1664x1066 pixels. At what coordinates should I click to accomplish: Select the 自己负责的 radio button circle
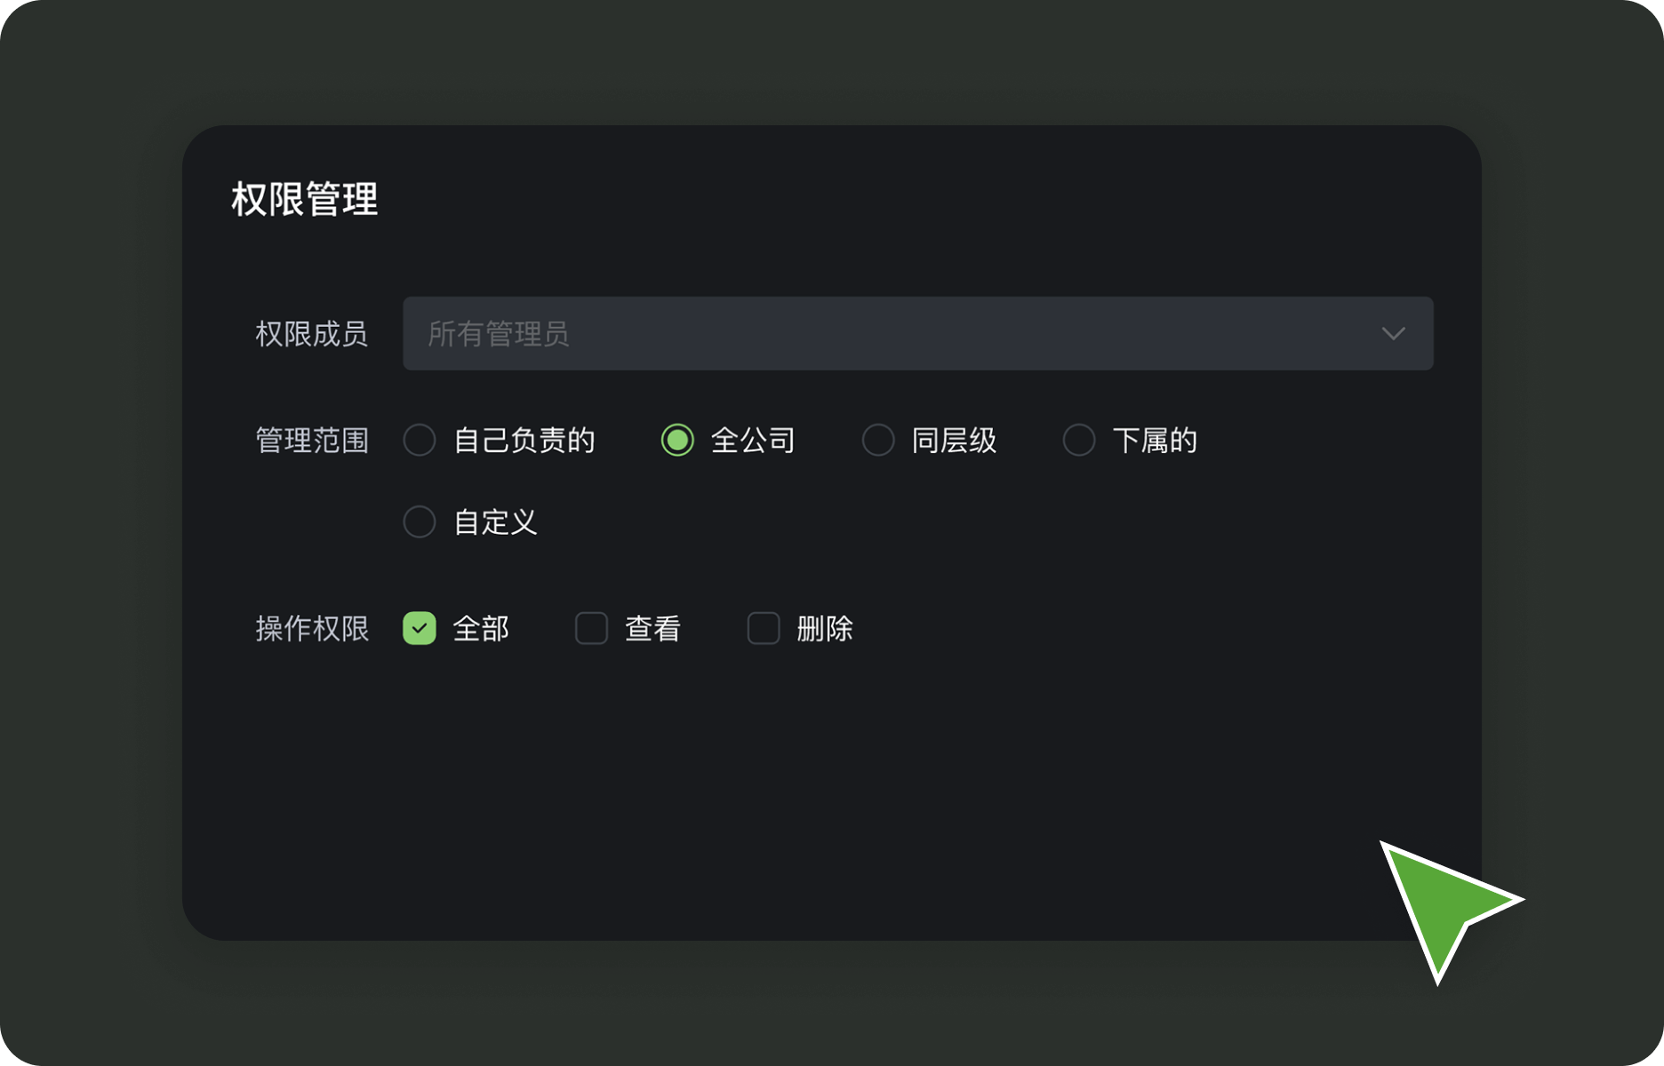(x=420, y=440)
